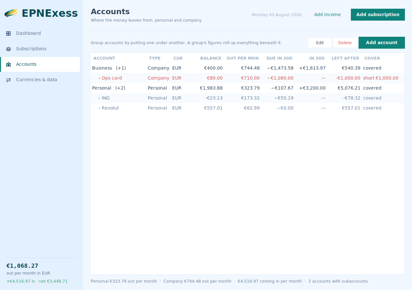This screenshot has width=412, height=290.
Task: Click the short €1,000.00 cover status
Action: point(381,78)
